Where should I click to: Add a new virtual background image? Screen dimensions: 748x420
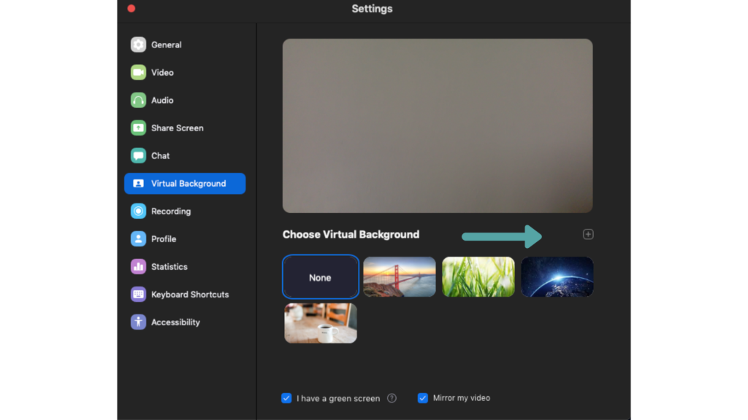tap(588, 234)
